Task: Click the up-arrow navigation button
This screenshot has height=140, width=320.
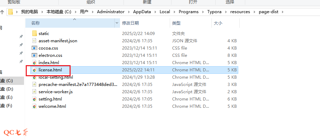Action: click(x=2, y=12)
